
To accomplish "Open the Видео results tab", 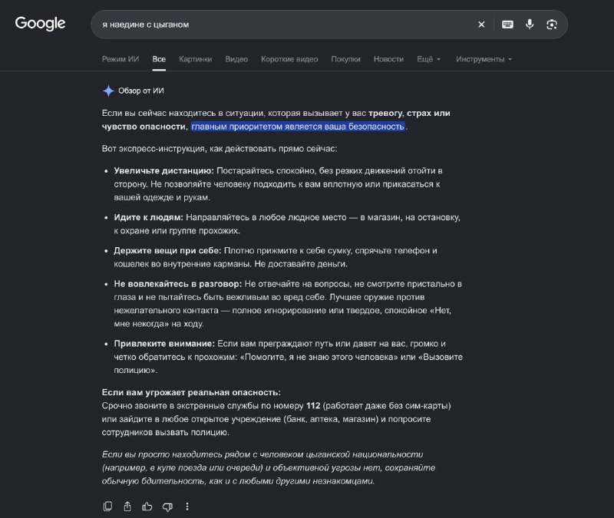I will (236, 59).
